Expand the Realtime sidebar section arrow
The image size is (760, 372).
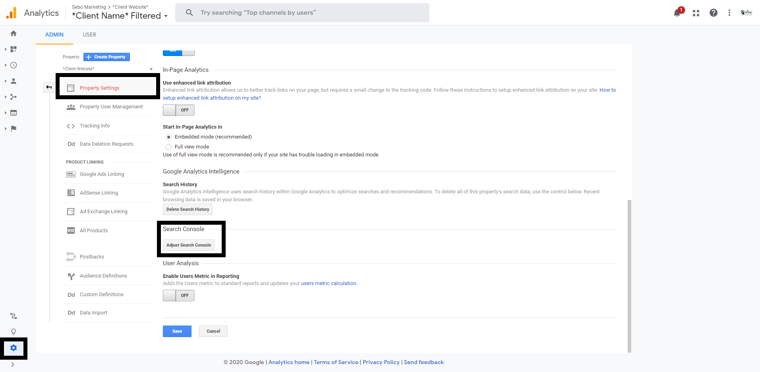(6, 65)
